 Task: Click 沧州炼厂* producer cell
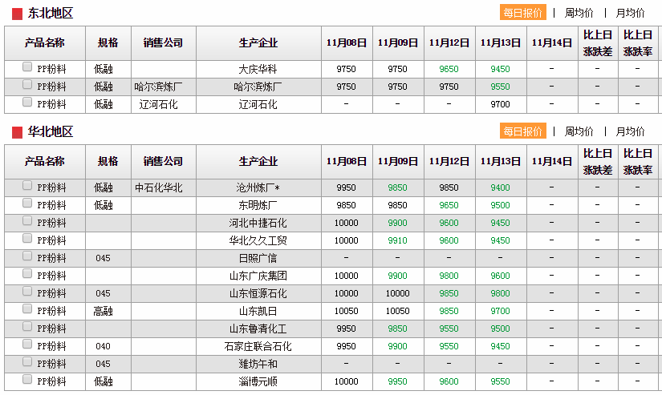click(258, 187)
